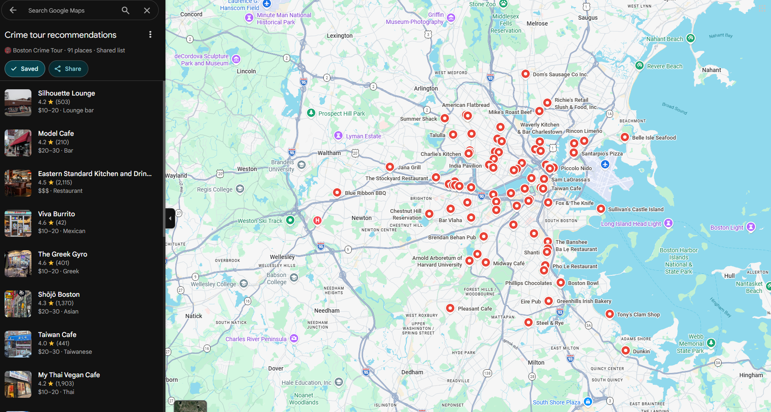Click Dom's Sausage Co map pin

pyautogui.click(x=526, y=74)
